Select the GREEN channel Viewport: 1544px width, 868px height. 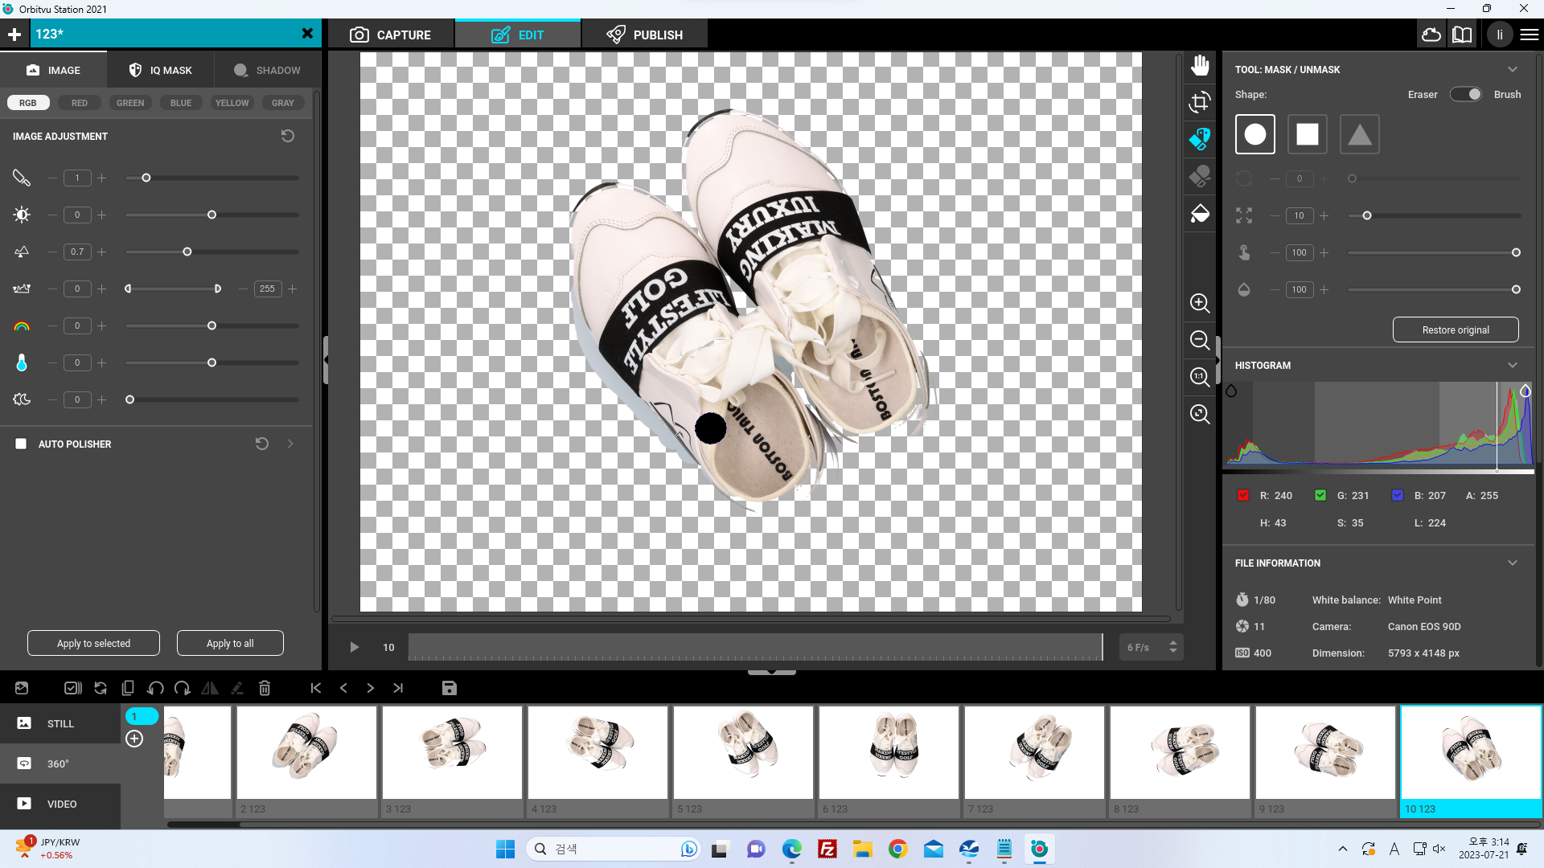pyautogui.click(x=130, y=103)
